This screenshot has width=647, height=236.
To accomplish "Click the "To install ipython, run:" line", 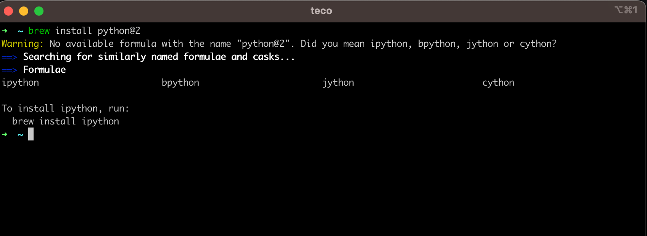I will click(x=65, y=108).
